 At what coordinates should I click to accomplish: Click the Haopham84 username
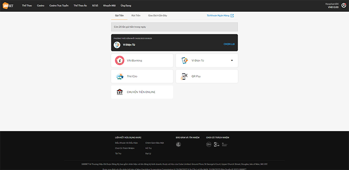pos(332,4)
